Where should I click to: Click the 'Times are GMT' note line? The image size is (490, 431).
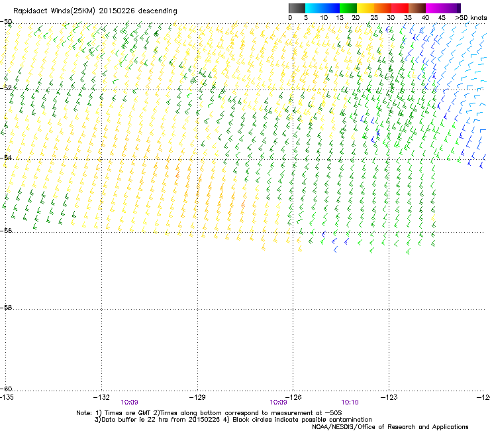pos(209,413)
